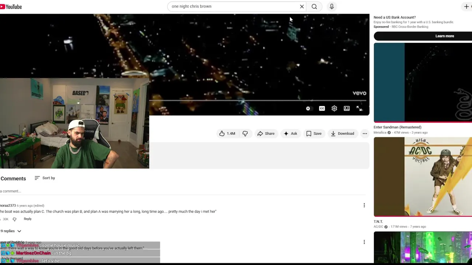The width and height of the screenshot is (472, 265).
Task: Open options menu for first comment
Action: point(364,205)
